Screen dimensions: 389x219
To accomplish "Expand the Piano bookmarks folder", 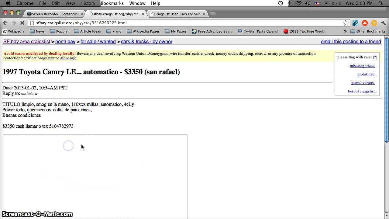I will pos(114,31).
